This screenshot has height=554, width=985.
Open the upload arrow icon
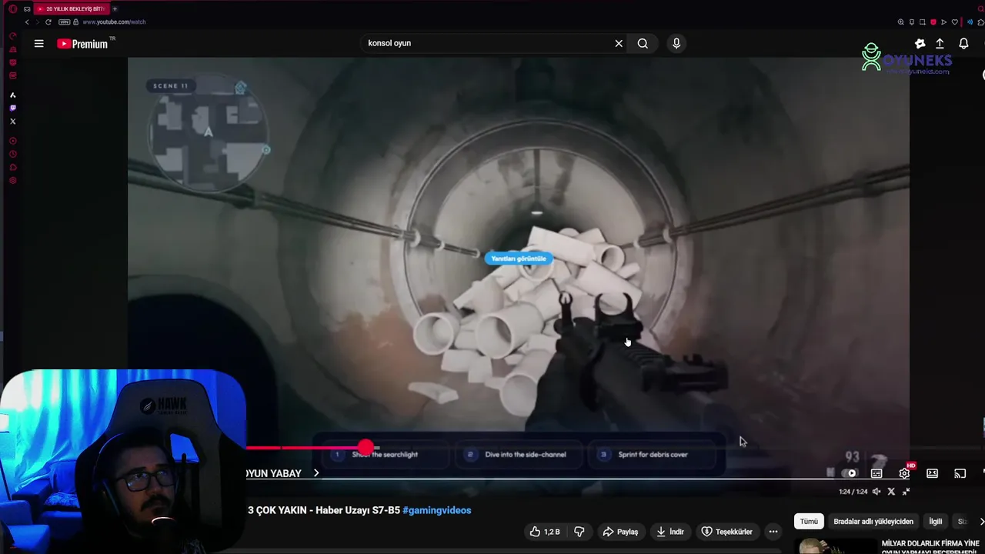coord(940,44)
